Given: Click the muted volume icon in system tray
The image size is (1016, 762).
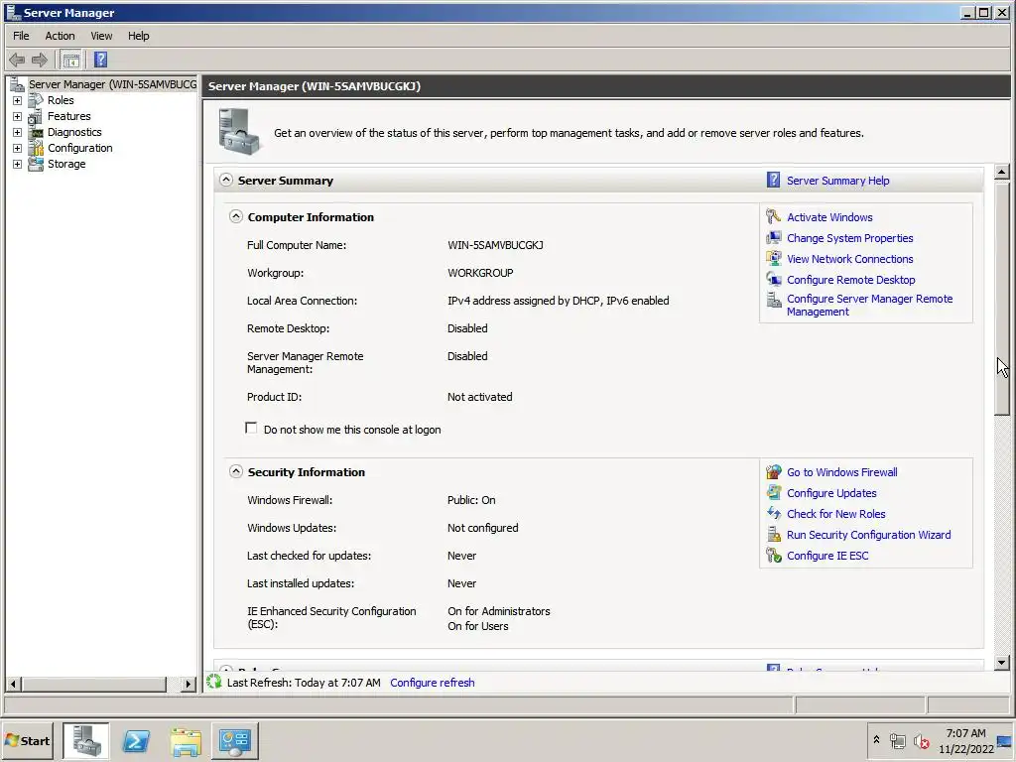Looking at the screenshot, I should pyautogui.click(x=921, y=740).
